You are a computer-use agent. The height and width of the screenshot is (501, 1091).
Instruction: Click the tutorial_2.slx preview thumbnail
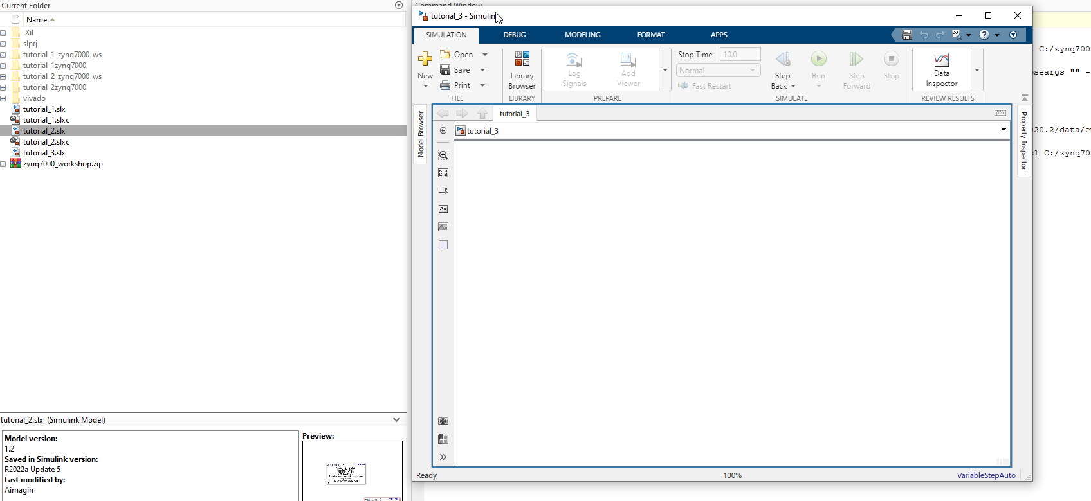point(353,471)
